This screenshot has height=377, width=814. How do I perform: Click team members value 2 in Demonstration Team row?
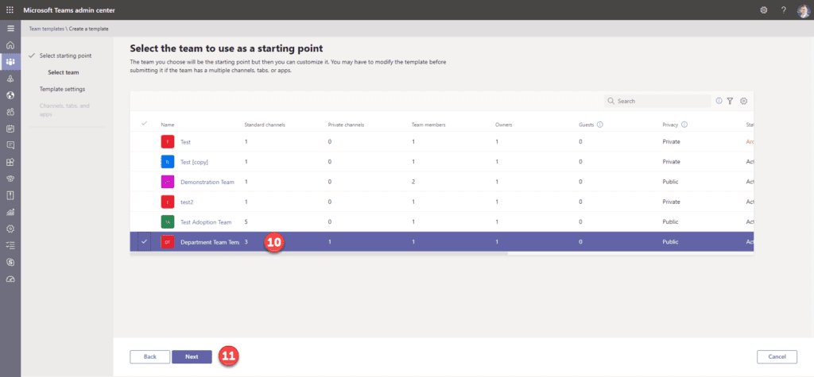(413, 182)
